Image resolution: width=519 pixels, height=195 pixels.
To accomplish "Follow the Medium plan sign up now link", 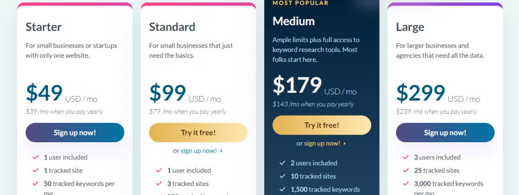I will 322,143.
